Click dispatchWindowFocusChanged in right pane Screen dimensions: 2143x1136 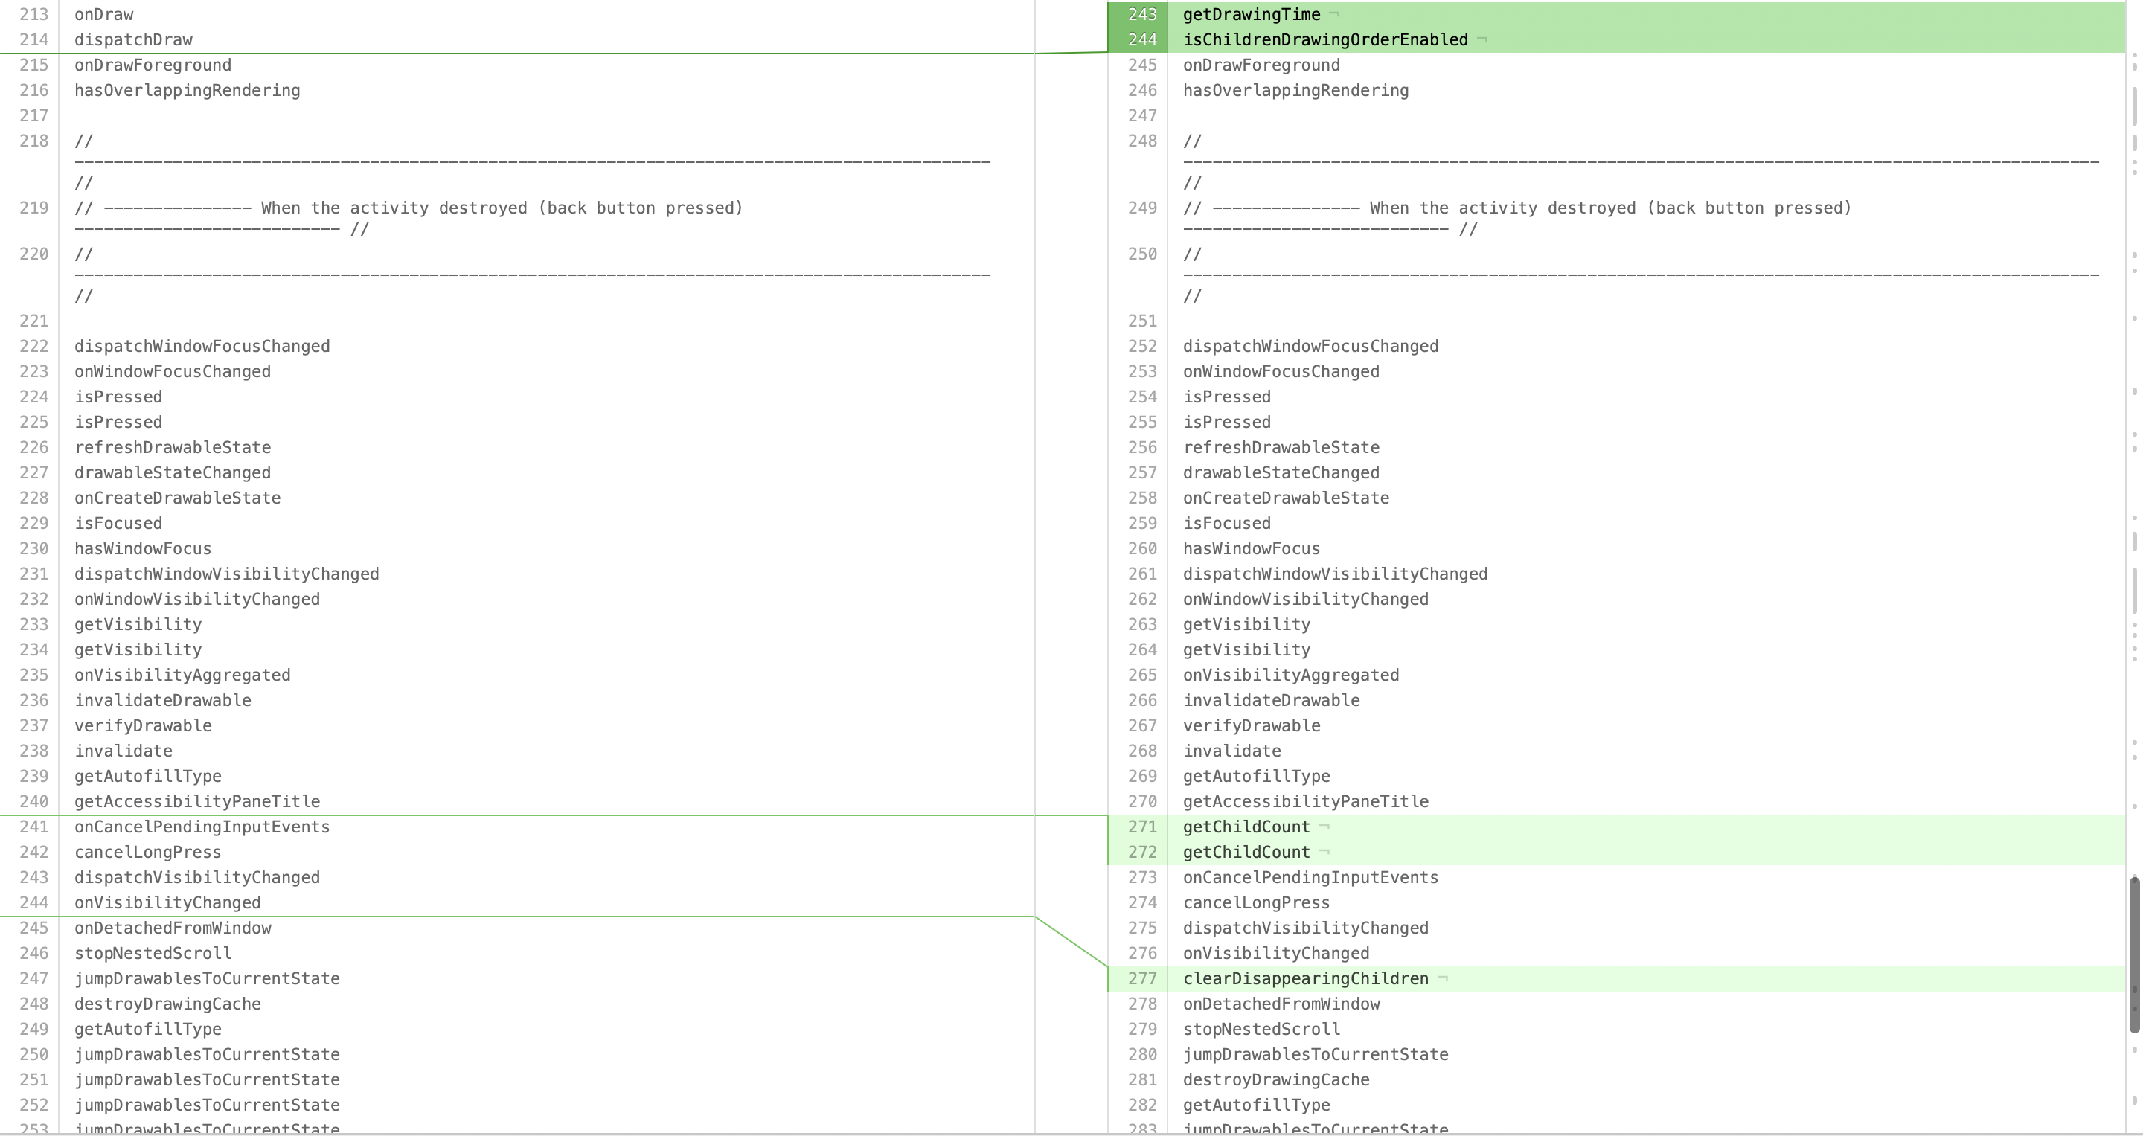(1310, 346)
